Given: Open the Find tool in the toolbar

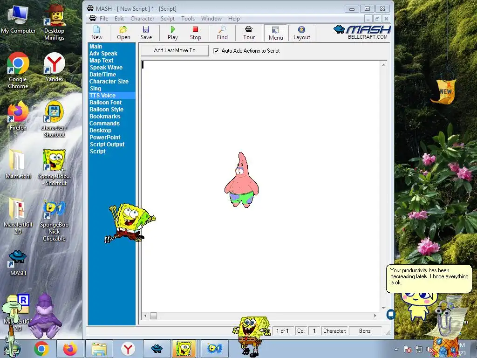Looking at the screenshot, I should point(222,33).
